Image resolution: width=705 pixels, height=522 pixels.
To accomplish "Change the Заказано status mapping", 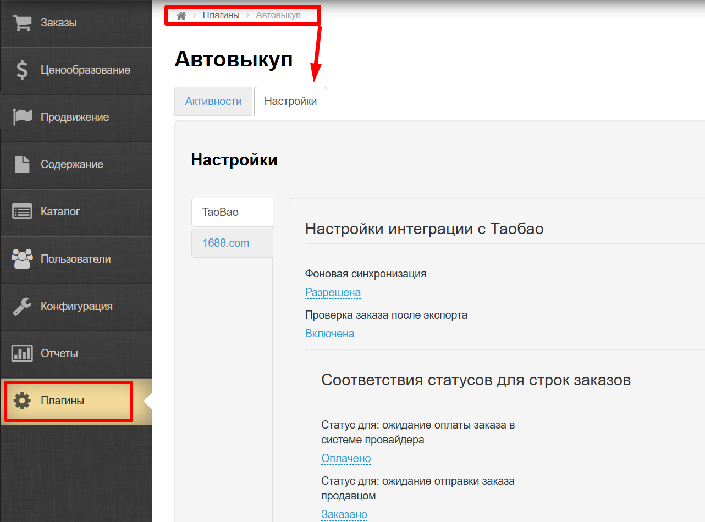I will 344,514.
